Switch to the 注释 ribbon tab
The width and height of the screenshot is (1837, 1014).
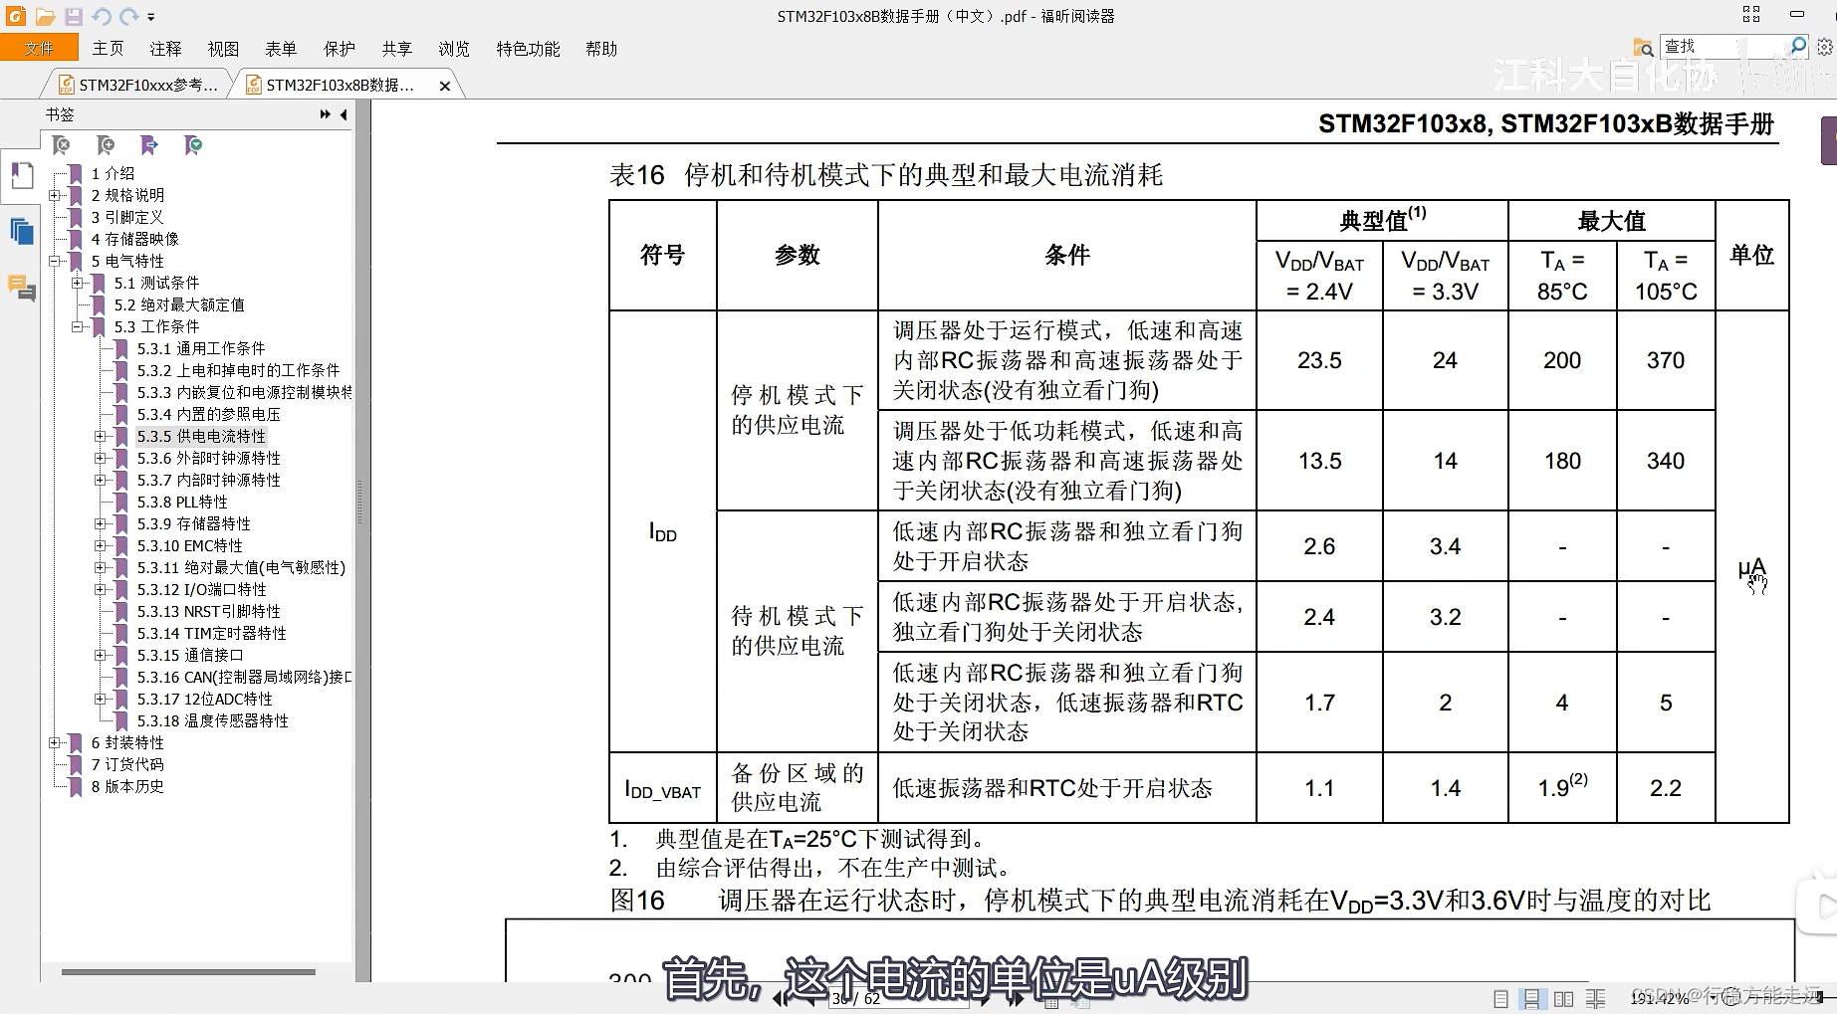point(165,49)
